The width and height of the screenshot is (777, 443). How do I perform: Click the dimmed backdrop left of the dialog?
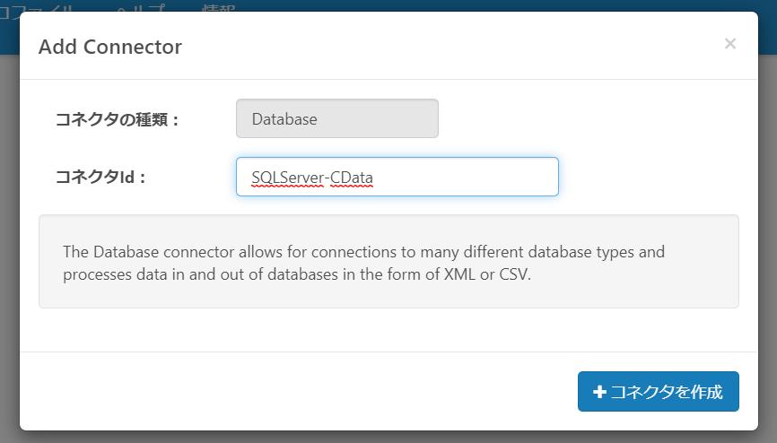[x=9, y=248]
